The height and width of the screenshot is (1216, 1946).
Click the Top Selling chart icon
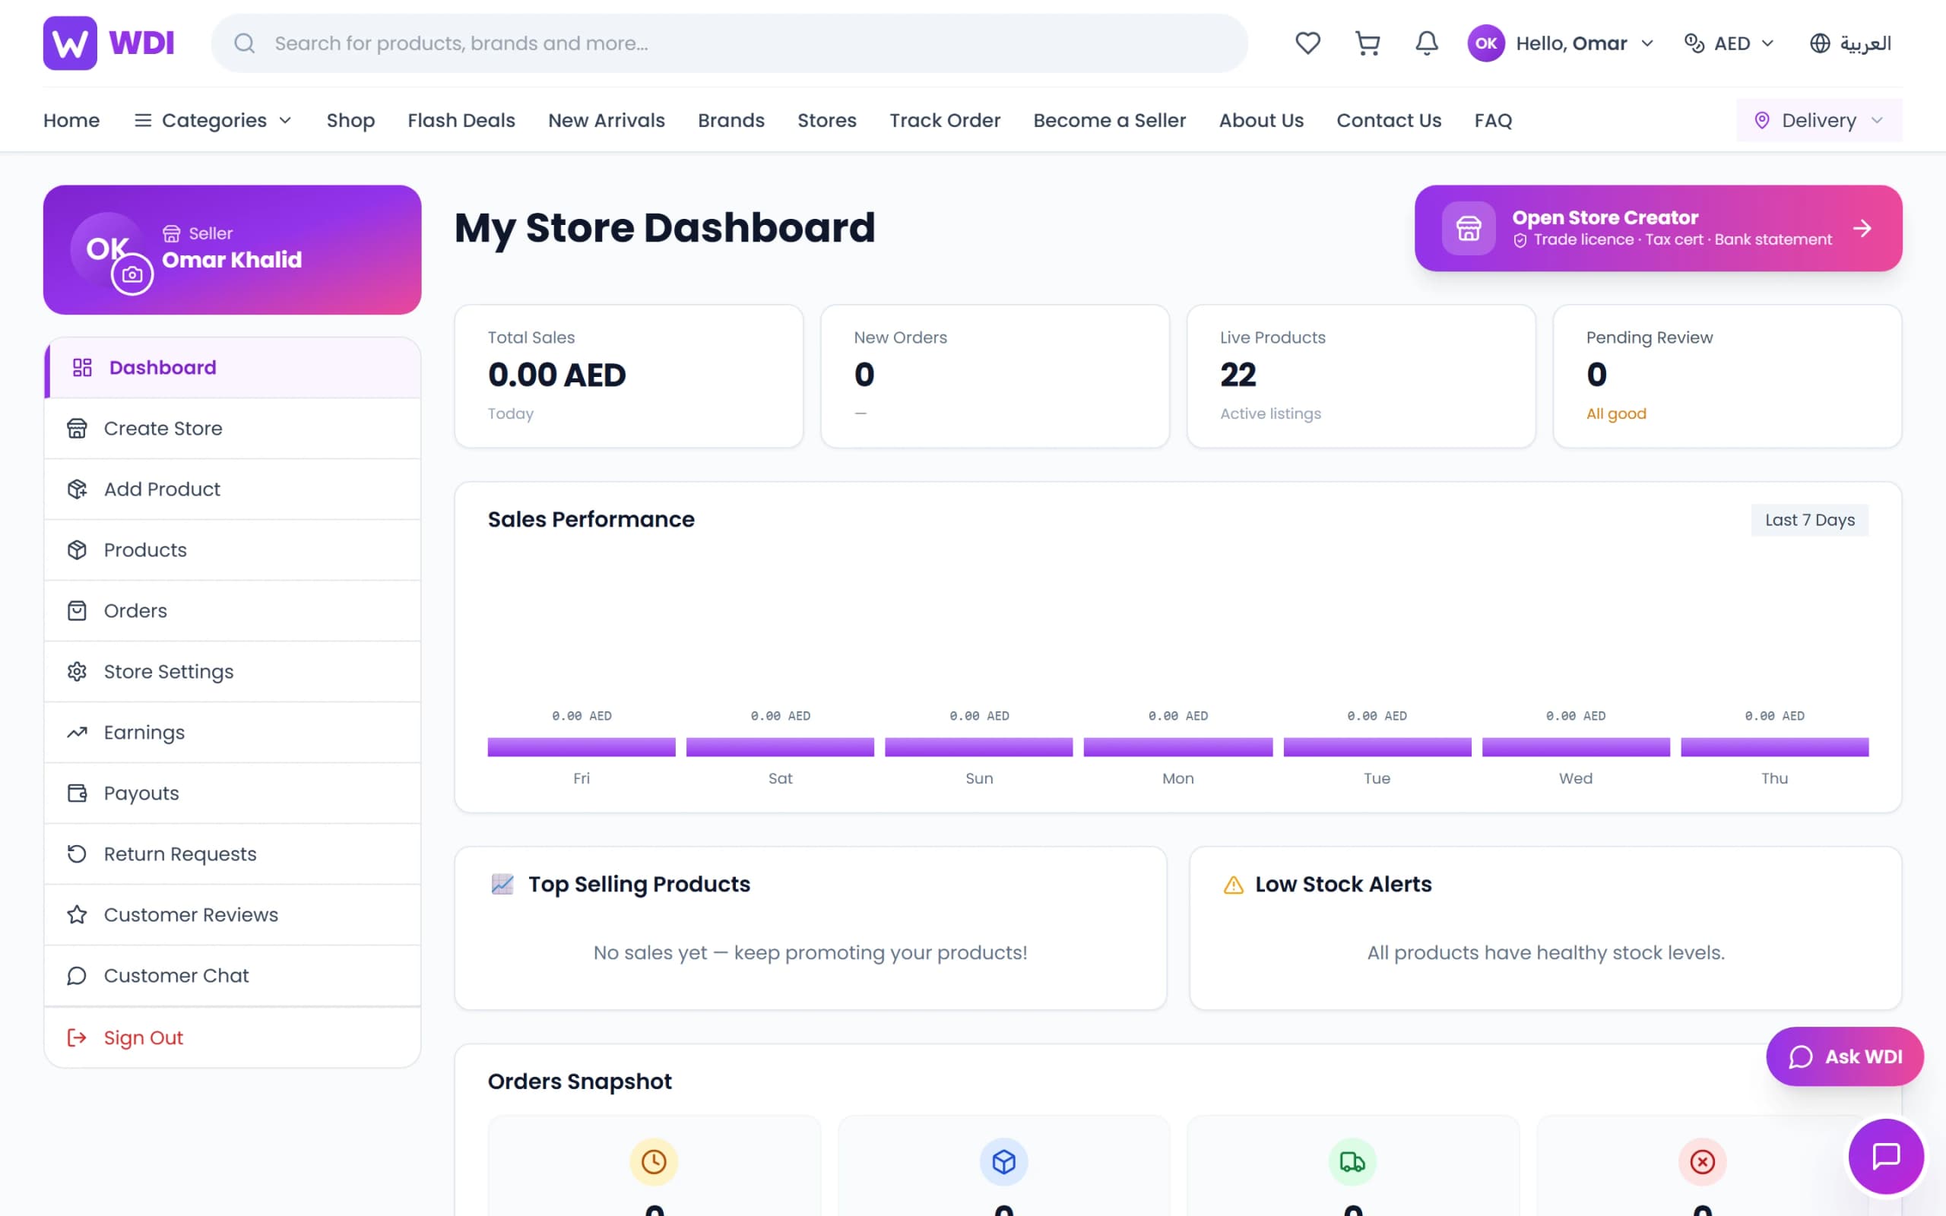(x=502, y=884)
